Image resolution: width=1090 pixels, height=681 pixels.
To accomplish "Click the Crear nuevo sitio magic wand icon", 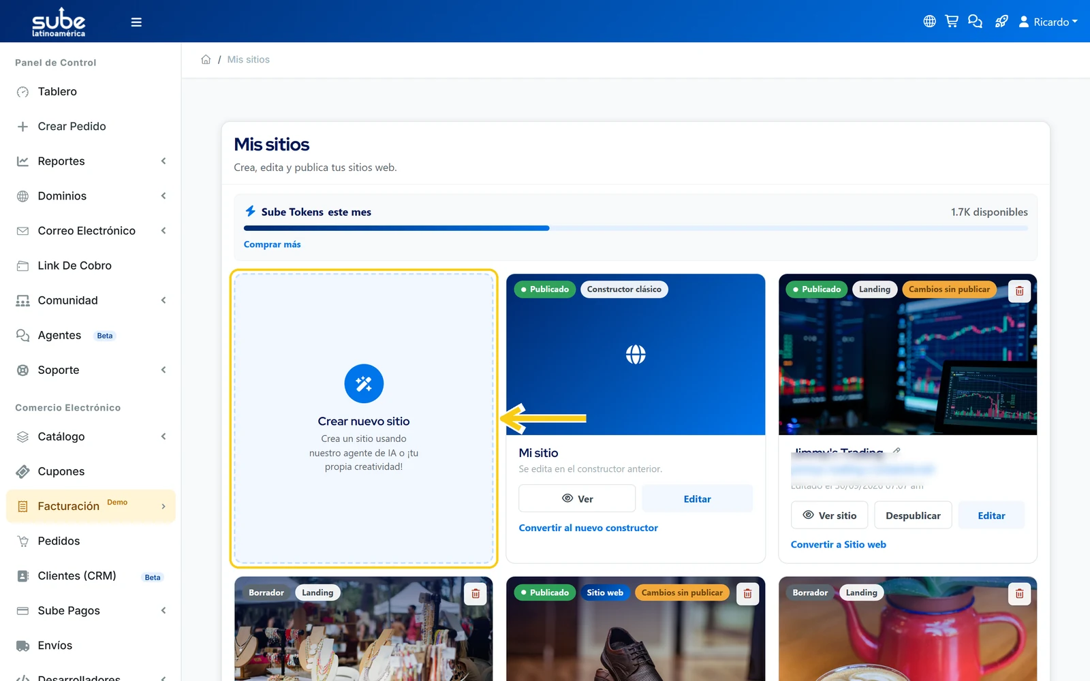I will tap(364, 383).
